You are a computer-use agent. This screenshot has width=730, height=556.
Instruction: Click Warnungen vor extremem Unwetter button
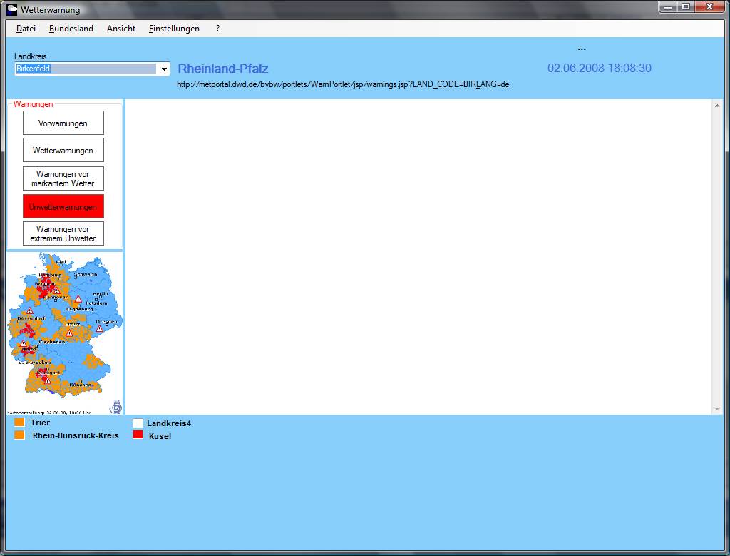63,233
